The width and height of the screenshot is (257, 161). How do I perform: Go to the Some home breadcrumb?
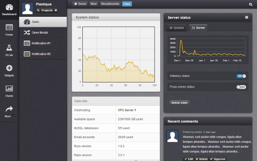[x=80, y=4]
